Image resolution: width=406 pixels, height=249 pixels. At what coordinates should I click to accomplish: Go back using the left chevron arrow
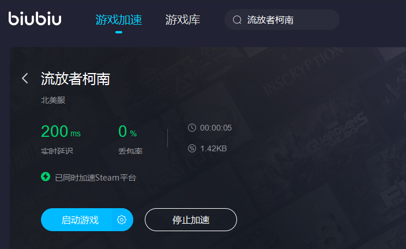25,78
